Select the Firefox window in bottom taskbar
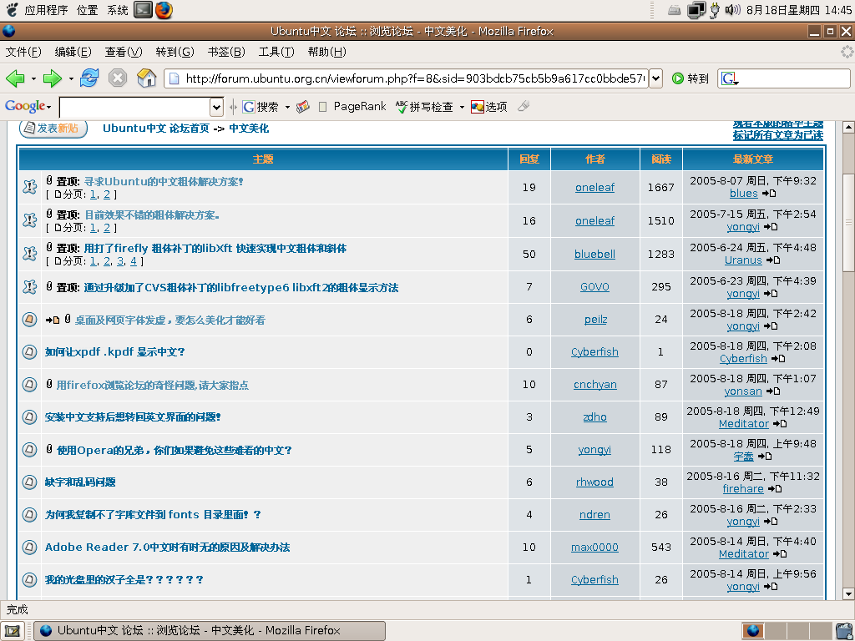 210,631
